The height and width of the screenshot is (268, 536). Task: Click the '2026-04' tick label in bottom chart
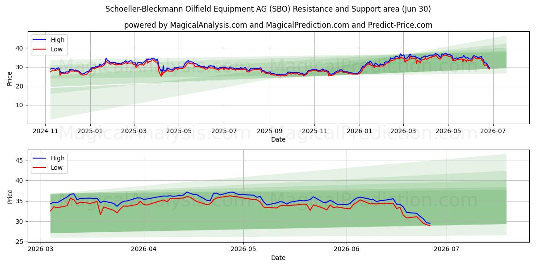click(x=144, y=249)
